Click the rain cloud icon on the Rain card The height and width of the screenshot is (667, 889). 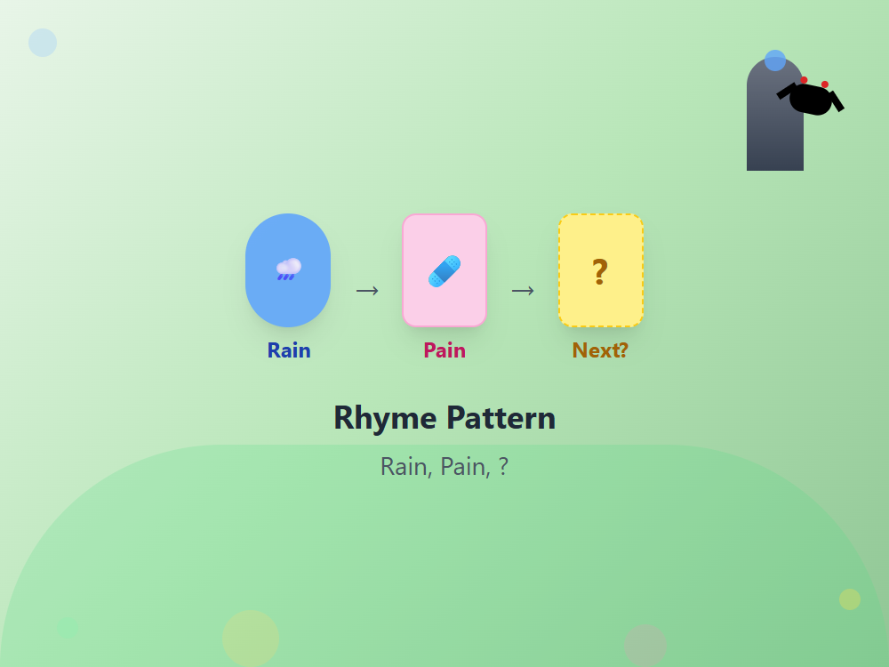click(x=288, y=269)
